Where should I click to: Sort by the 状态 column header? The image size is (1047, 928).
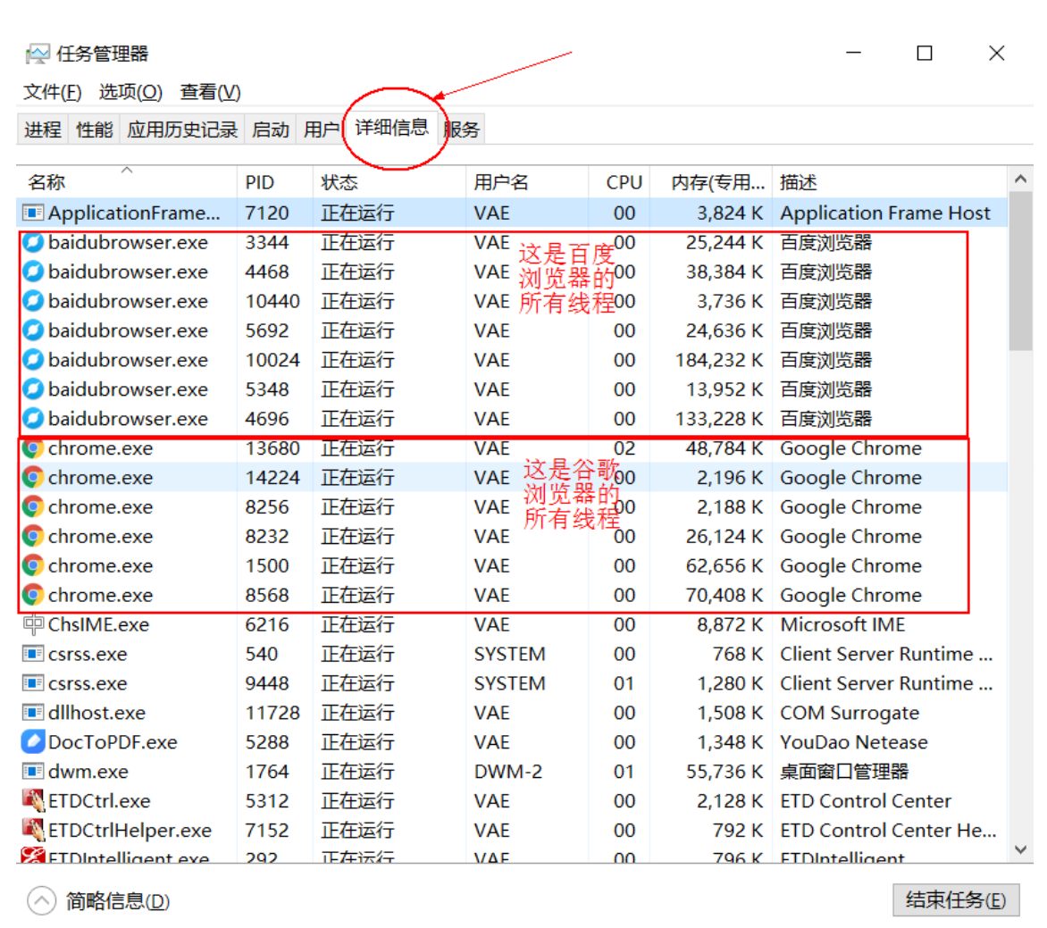point(389,181)
